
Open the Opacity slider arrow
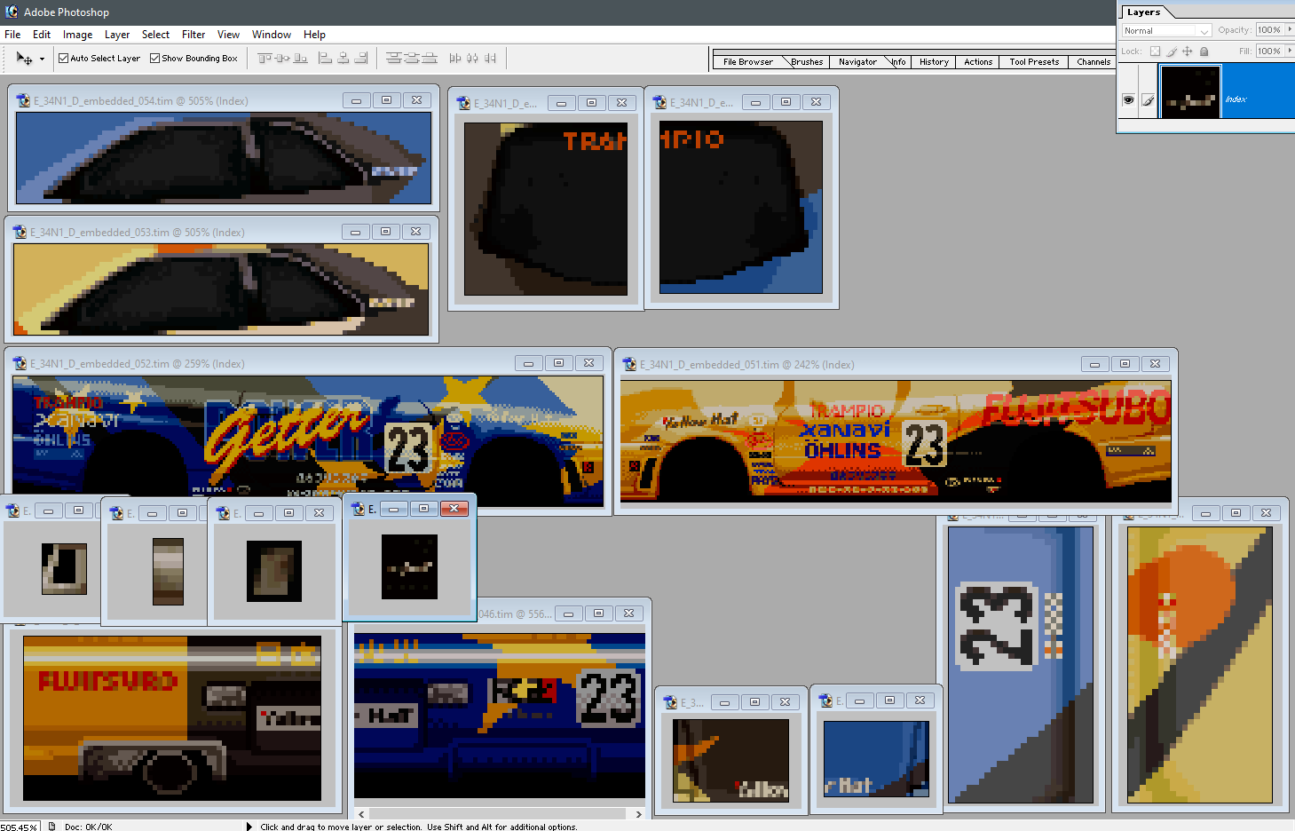[1290, 29]
